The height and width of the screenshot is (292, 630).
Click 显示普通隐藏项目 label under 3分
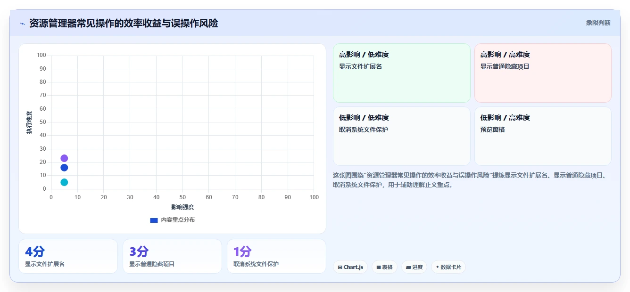152,264
